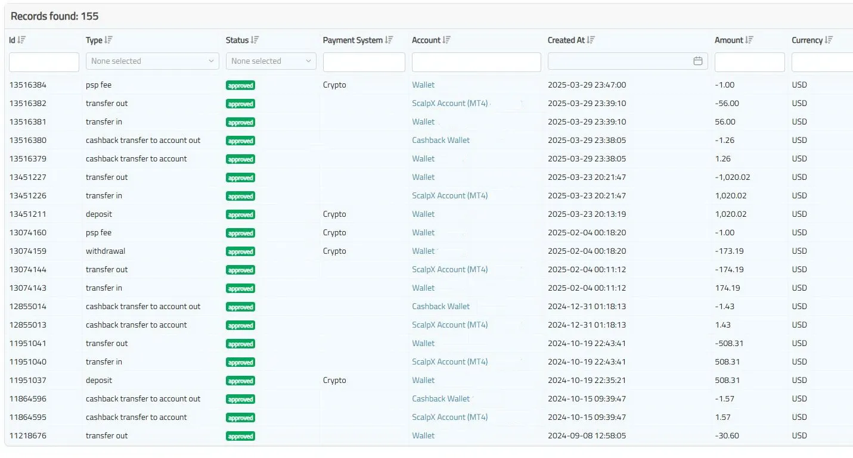Screen dimensions: 853x458
Task: Click date 2025-03-29 23:47:00
Action: click(587, 85)
